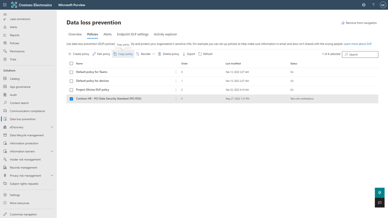
Task: Open more options for Contoso HR PCI policy
Action: [176, 99]
